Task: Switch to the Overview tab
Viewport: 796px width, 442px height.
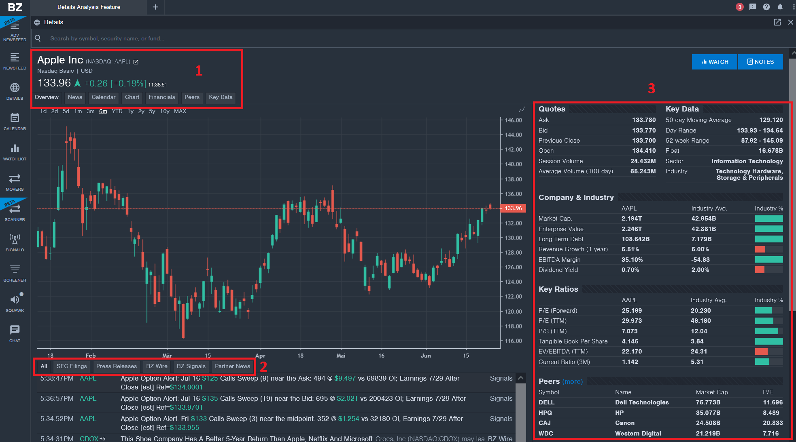Action: pyautogui.click(x=47, y=97)
